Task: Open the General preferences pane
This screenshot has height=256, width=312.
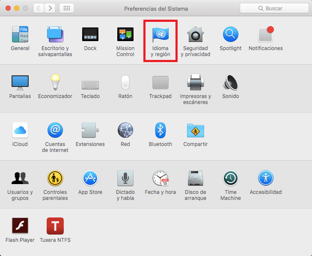Action: (x=20, y=34)
